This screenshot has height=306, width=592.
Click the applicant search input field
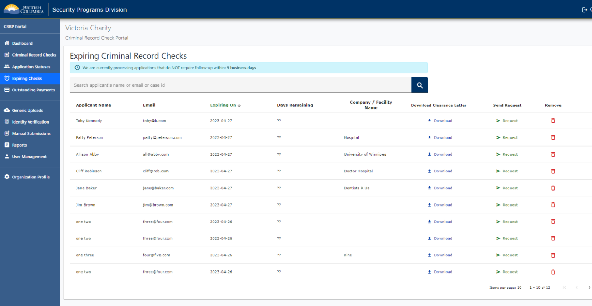click(x=240, y=85)
